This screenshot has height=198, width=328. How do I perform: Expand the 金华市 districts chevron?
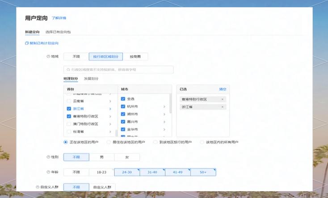[x=164, y=130]
